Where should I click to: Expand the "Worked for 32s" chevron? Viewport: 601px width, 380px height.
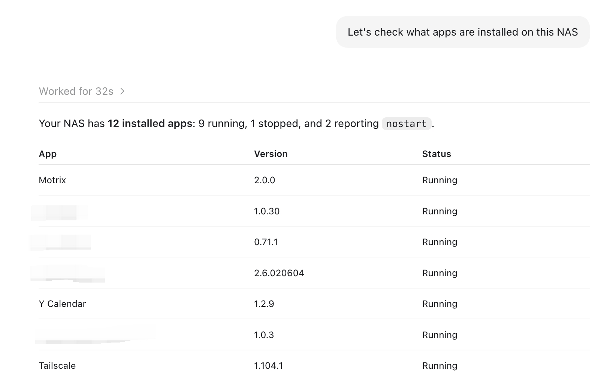click(x=122, y=91)
